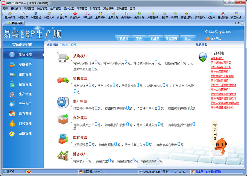Click the 刷新 link beside 系统提醒
Screen dimensions: 247x176
[65, 45]
